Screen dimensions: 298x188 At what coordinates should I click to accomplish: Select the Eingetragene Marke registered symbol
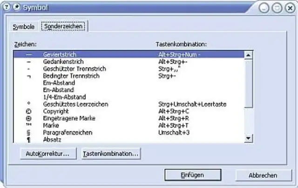(x=29, y=119)
